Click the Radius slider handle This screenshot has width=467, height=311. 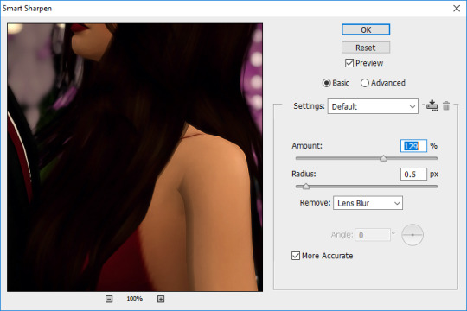pyautogui.click(x=306, y=187)
